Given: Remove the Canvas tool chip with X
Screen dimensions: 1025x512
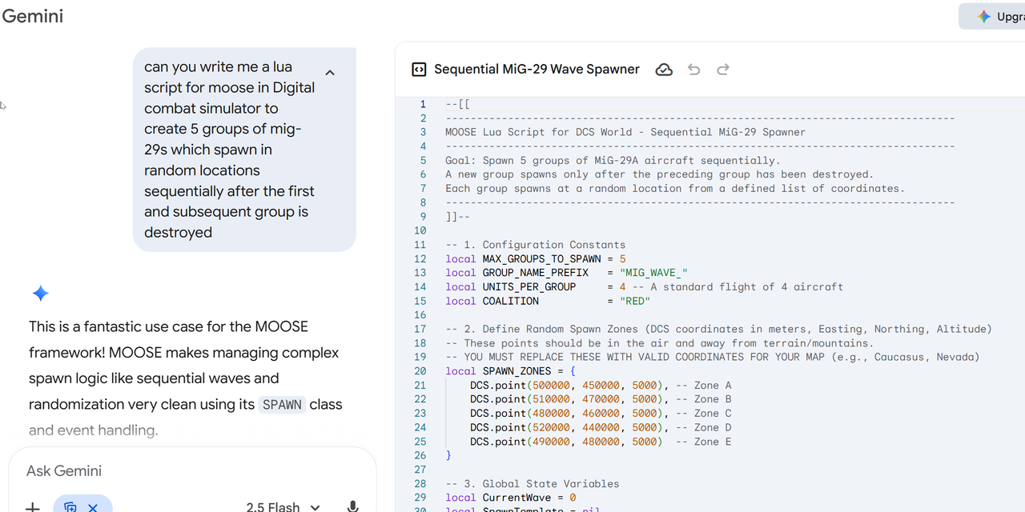Looking at the screenshot, I should [93, 507].
